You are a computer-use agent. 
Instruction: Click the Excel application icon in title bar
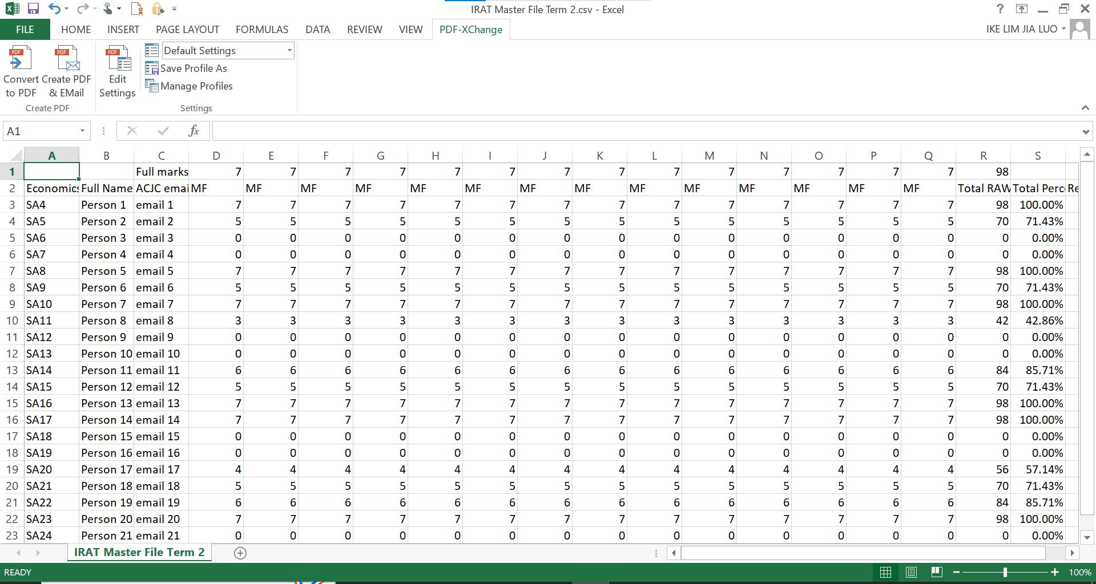[12, 9]
